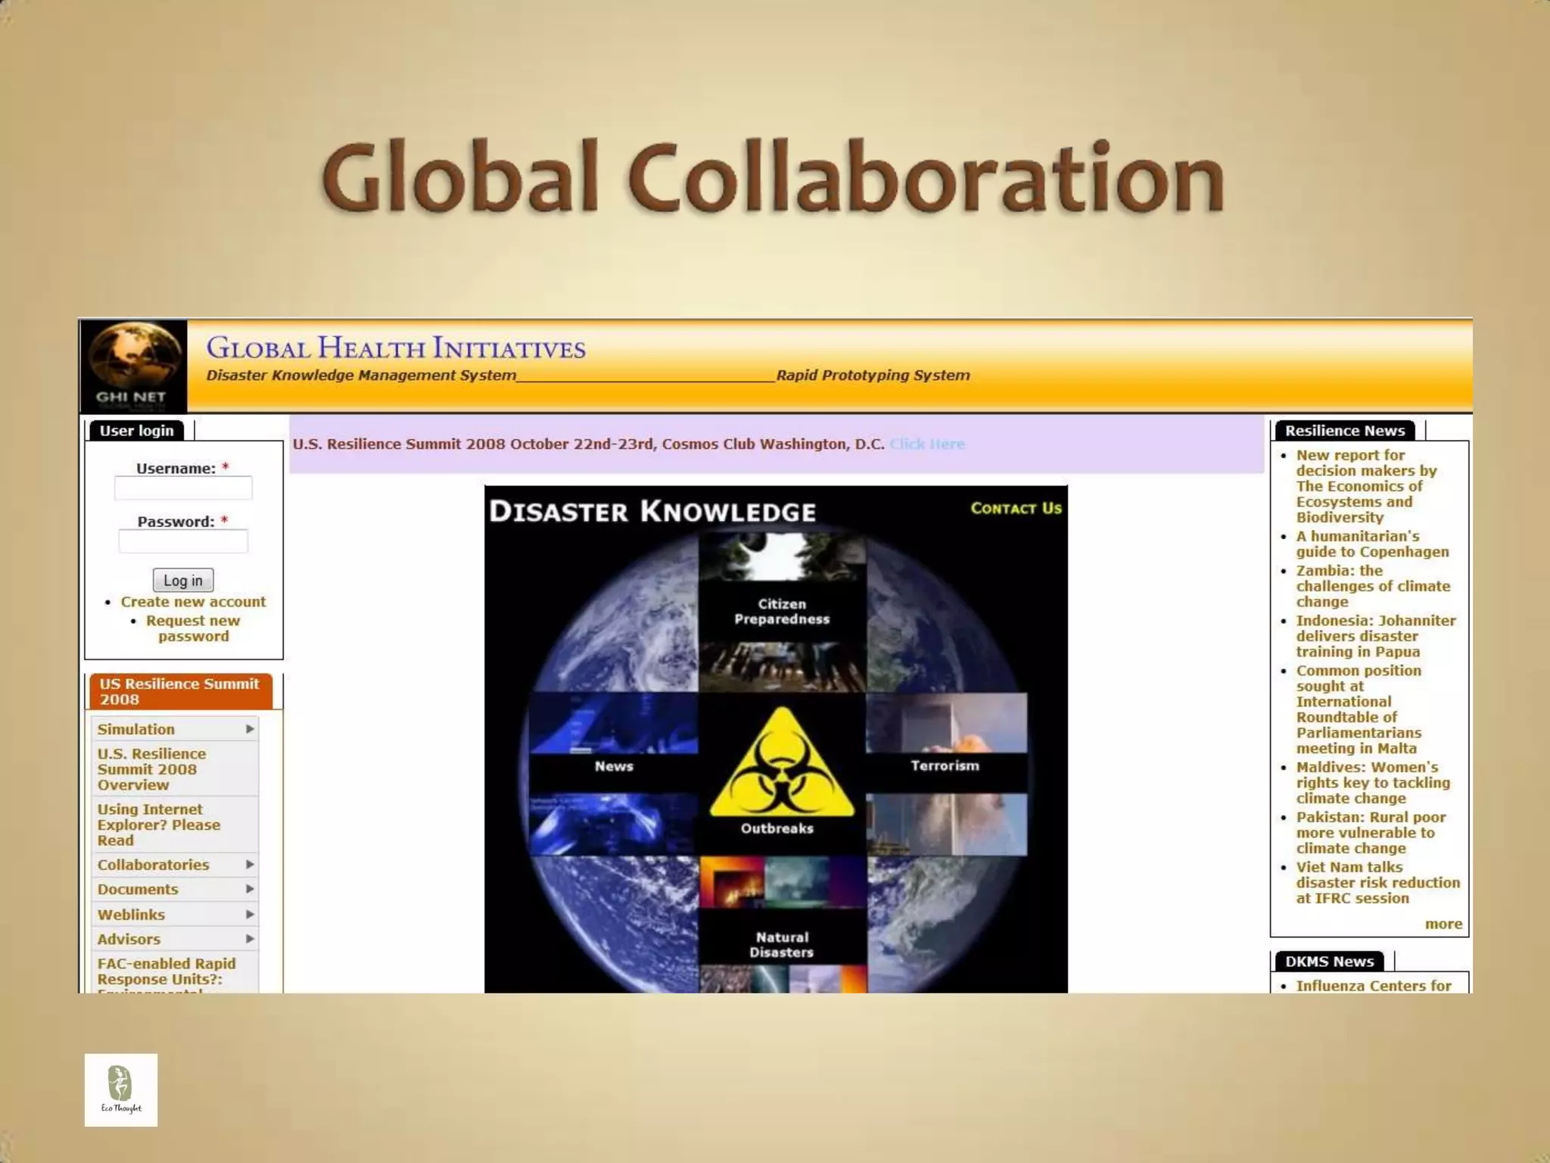The width and height of the screenshot is (1550, 1163).
Task: Open Zambia climate change challenges article
Action: [1373, 586]
